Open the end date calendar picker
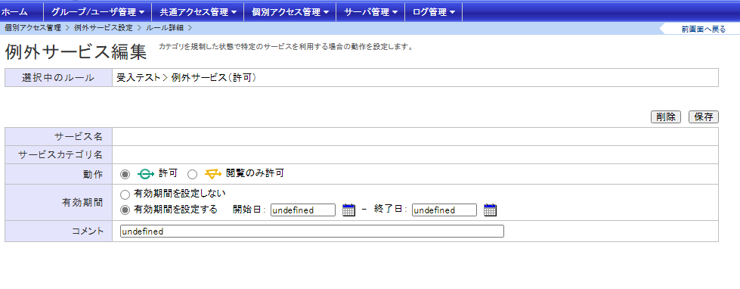The height and width of the screenshot is (289, 740). tap(491, 210)
